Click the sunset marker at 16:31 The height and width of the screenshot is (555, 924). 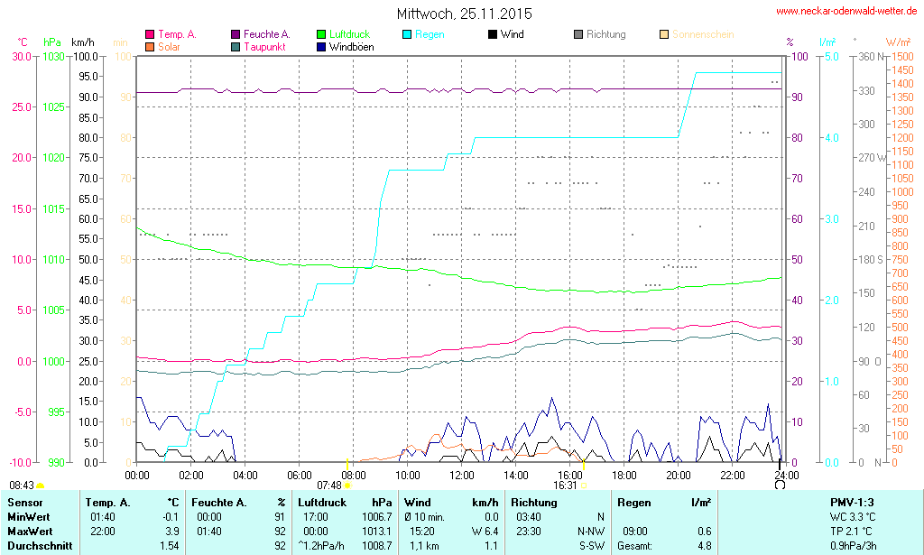[x=583, y=485]
